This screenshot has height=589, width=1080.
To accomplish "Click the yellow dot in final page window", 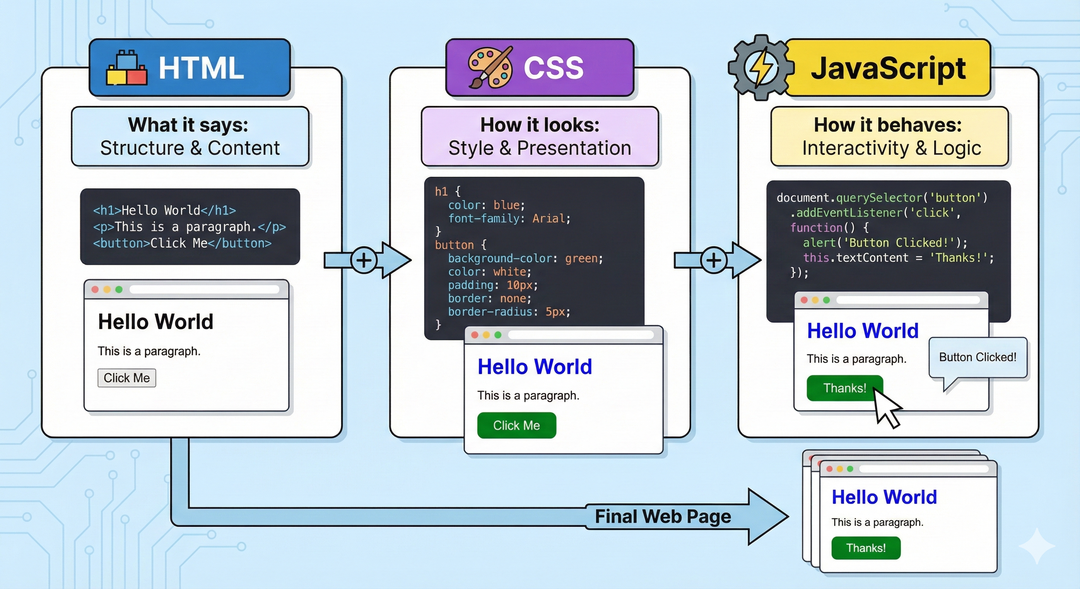I will tap(840, 469).
